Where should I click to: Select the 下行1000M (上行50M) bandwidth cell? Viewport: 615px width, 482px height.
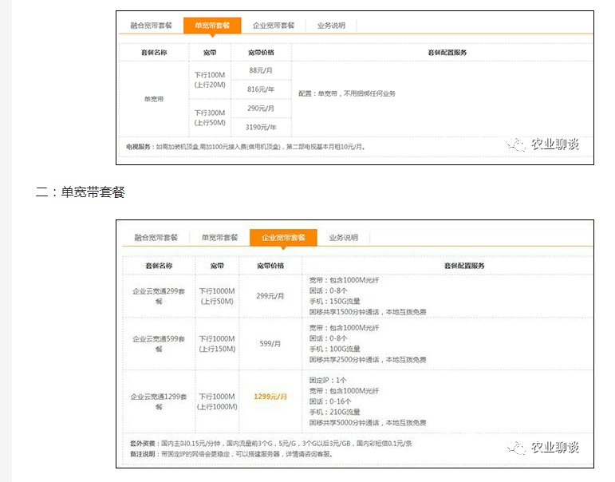click(217, 296)
